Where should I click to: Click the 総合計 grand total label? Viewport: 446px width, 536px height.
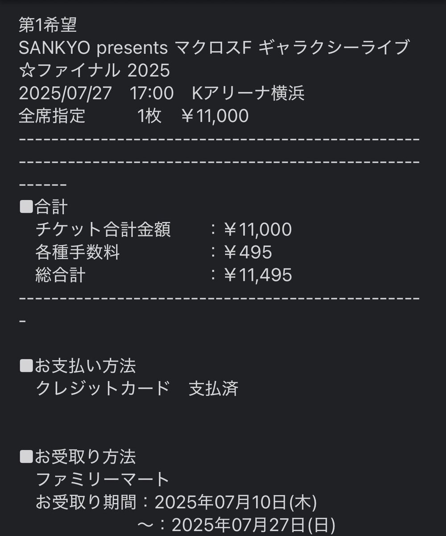click(60, 275)
